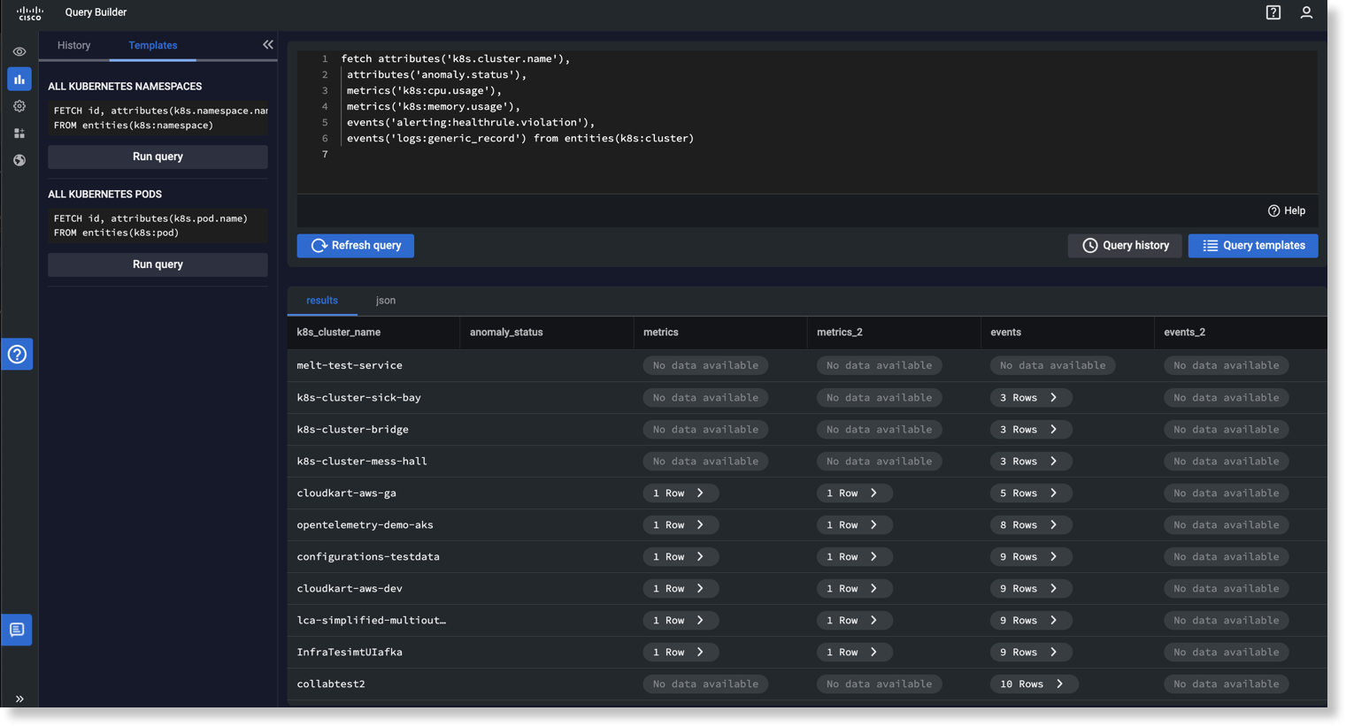The width and height of the screenshot is (1346, 726).
Task: Open the History tab in the side panel
Action: (73, 45)
